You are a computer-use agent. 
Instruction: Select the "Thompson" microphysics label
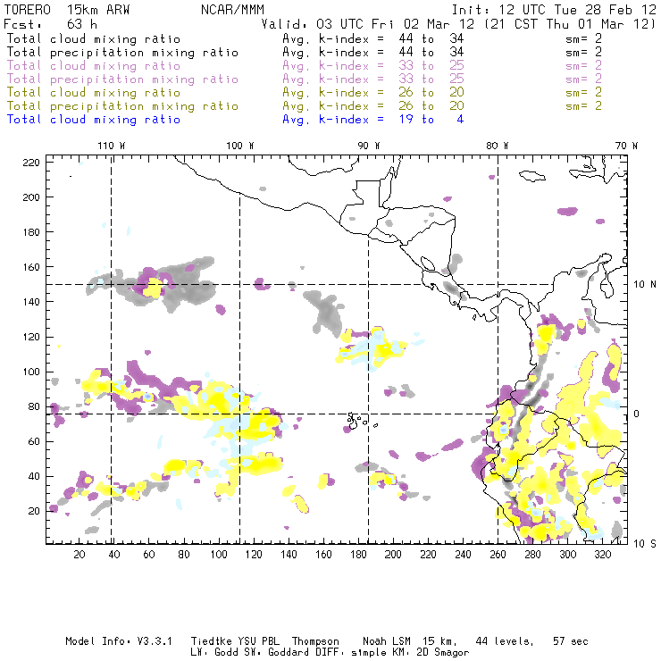coord(315,641)
